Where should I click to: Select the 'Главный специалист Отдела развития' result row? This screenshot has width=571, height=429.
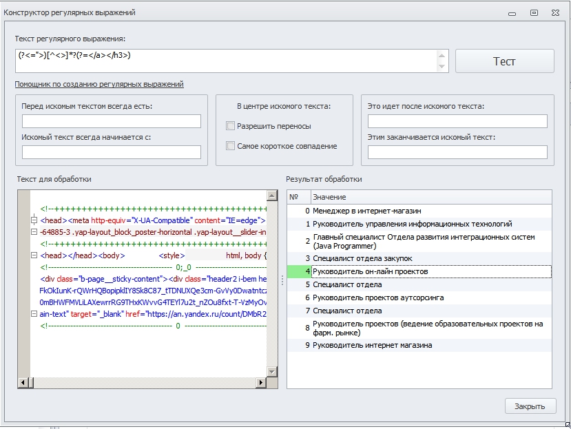click(x=419, y=242)
